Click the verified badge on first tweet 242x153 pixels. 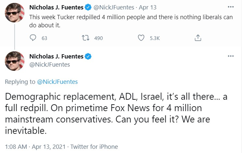click(x=88, y=7)
